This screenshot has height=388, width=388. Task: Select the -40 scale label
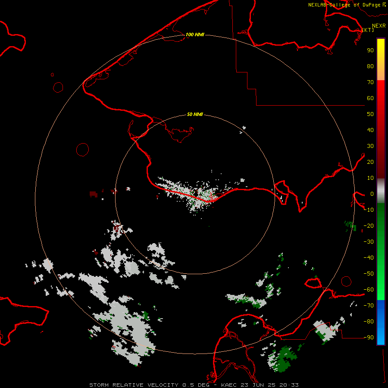click(x=369, y=258)
